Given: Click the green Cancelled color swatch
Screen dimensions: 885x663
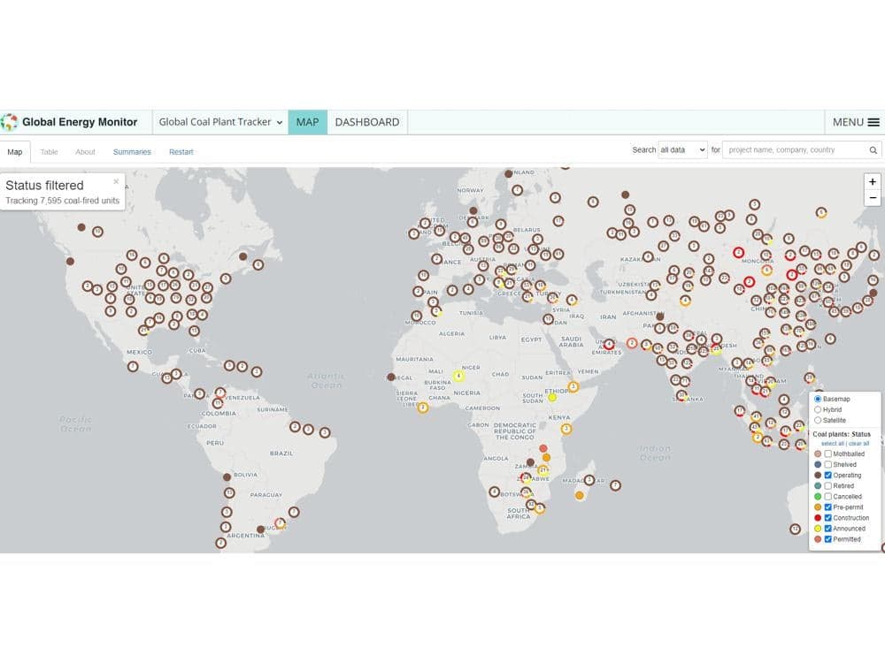Looking at the screenshot, I should tap(817, 497).
